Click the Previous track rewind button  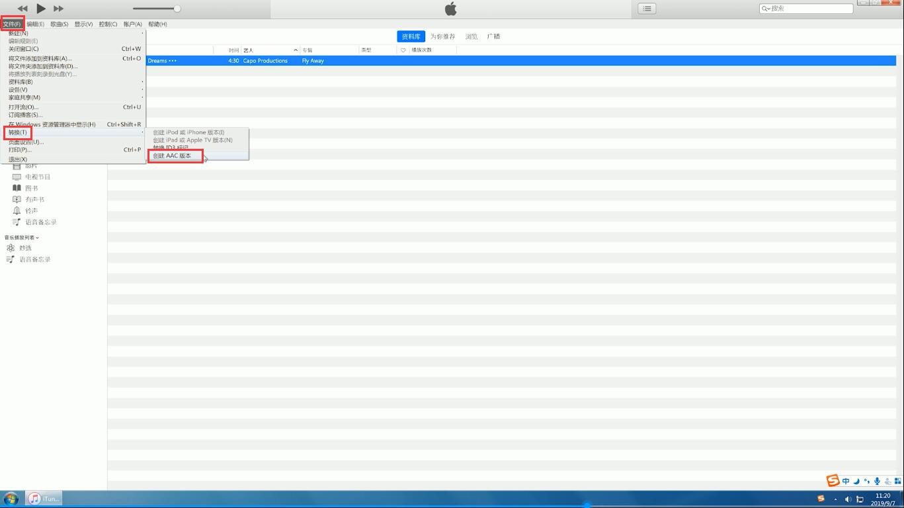[22, 9]
